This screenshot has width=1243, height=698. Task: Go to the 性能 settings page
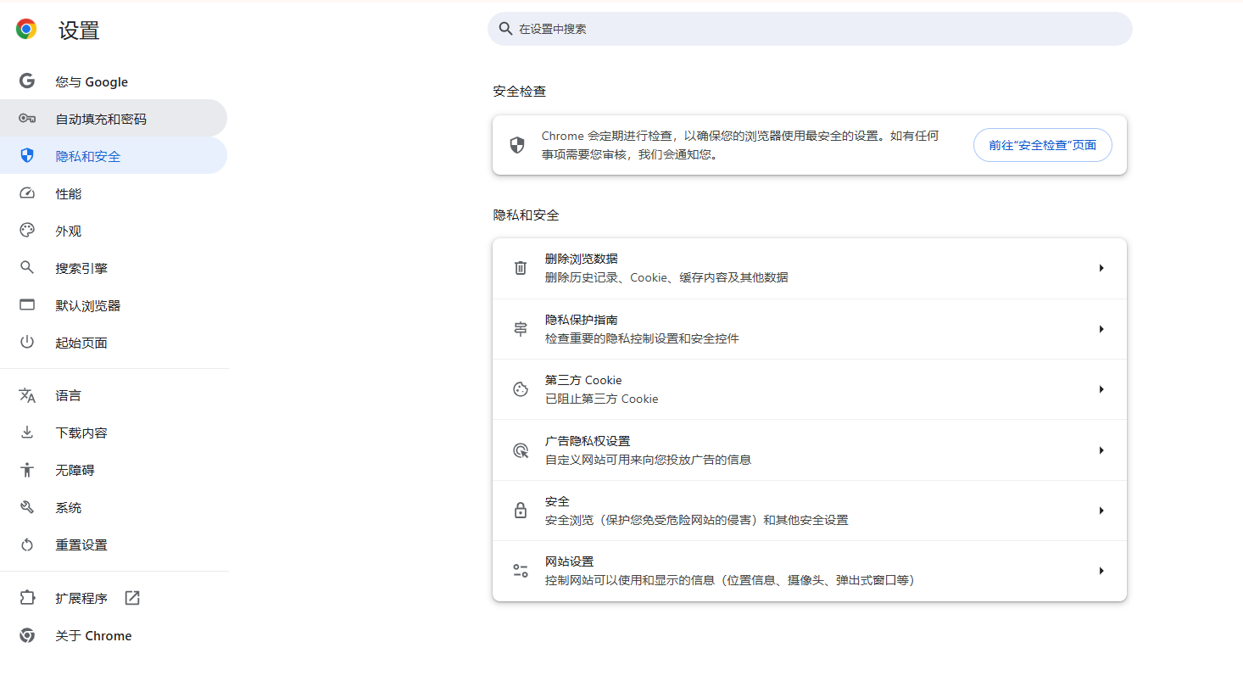click(x=114, y=193)
